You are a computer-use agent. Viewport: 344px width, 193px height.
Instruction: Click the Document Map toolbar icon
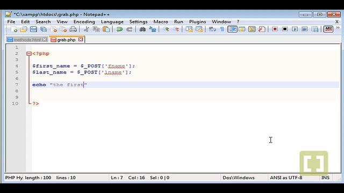[x=252, y=29]
